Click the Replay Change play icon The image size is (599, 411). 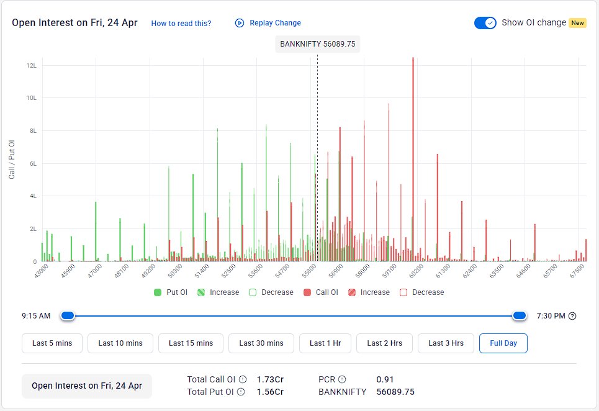[240, 23]
